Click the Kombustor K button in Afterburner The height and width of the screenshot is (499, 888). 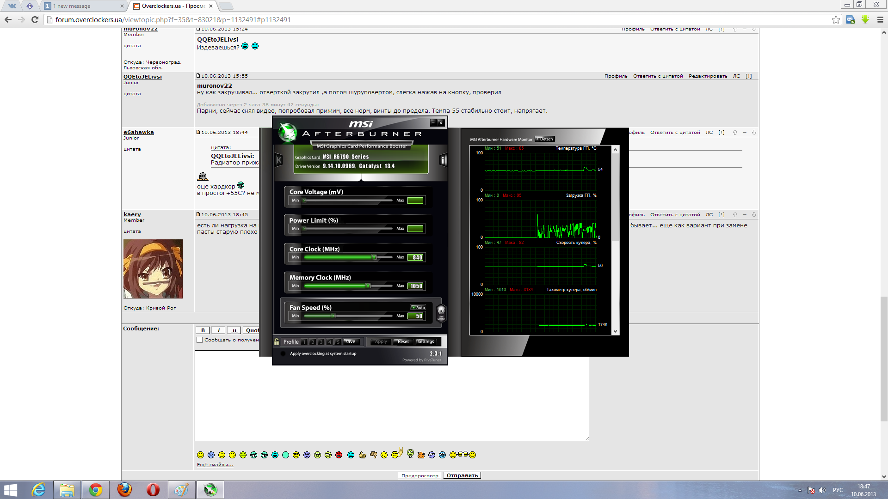(279, 160)
